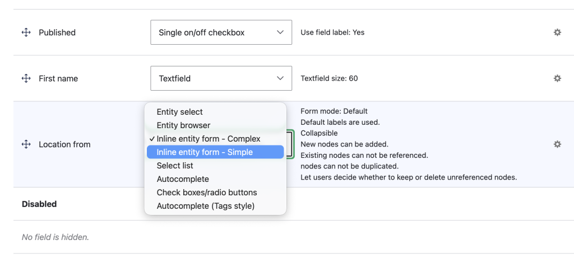This screenshot has width=574, height=263.
Task: Click the drag handle for Location from row
Action: point(26,144)
